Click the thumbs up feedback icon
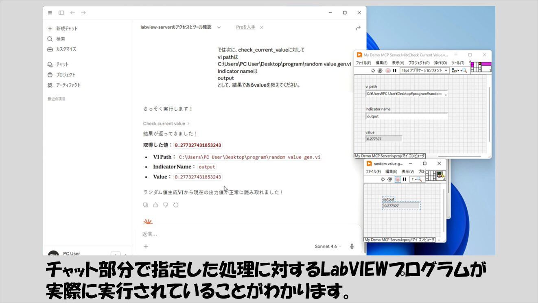The height and width of the screenshot is (303, 538). 155,205
